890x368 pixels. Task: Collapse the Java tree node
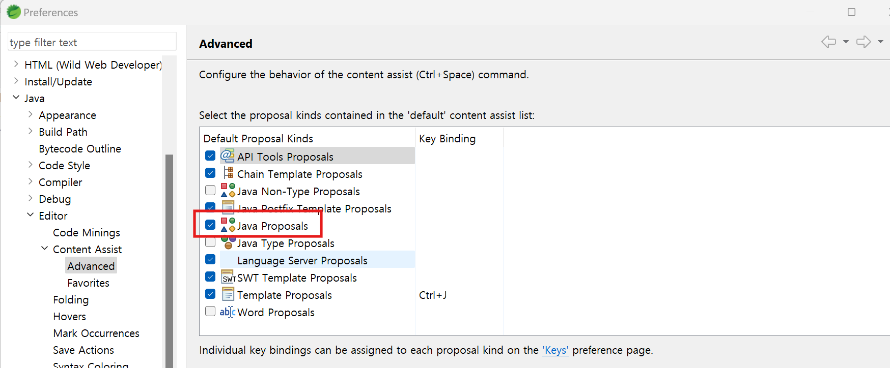[x=16, y=97]
